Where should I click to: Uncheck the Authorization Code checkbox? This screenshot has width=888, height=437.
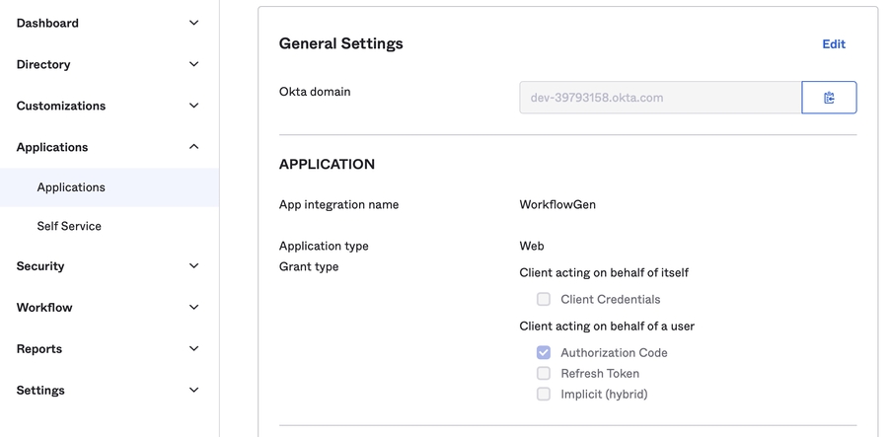tap(544, 352)
